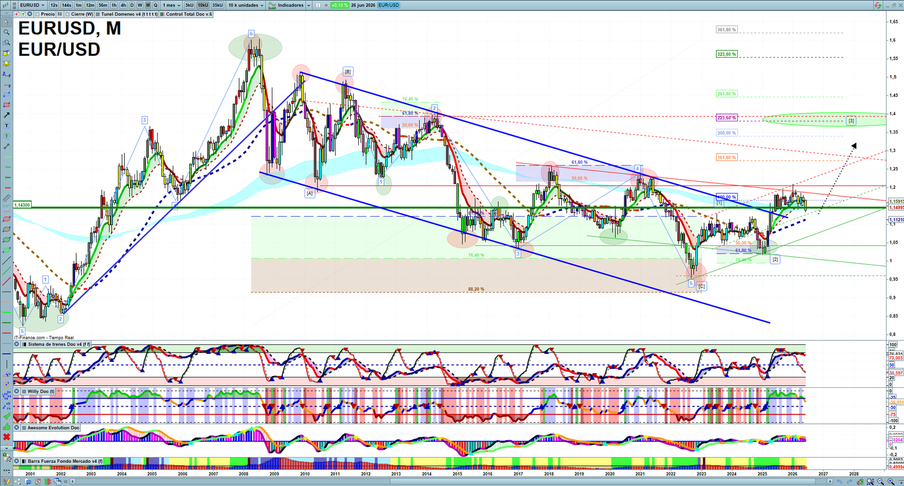This screenshot has width=904, height=486.
Task: Click the 144s timeframe button
Action: 66,5
